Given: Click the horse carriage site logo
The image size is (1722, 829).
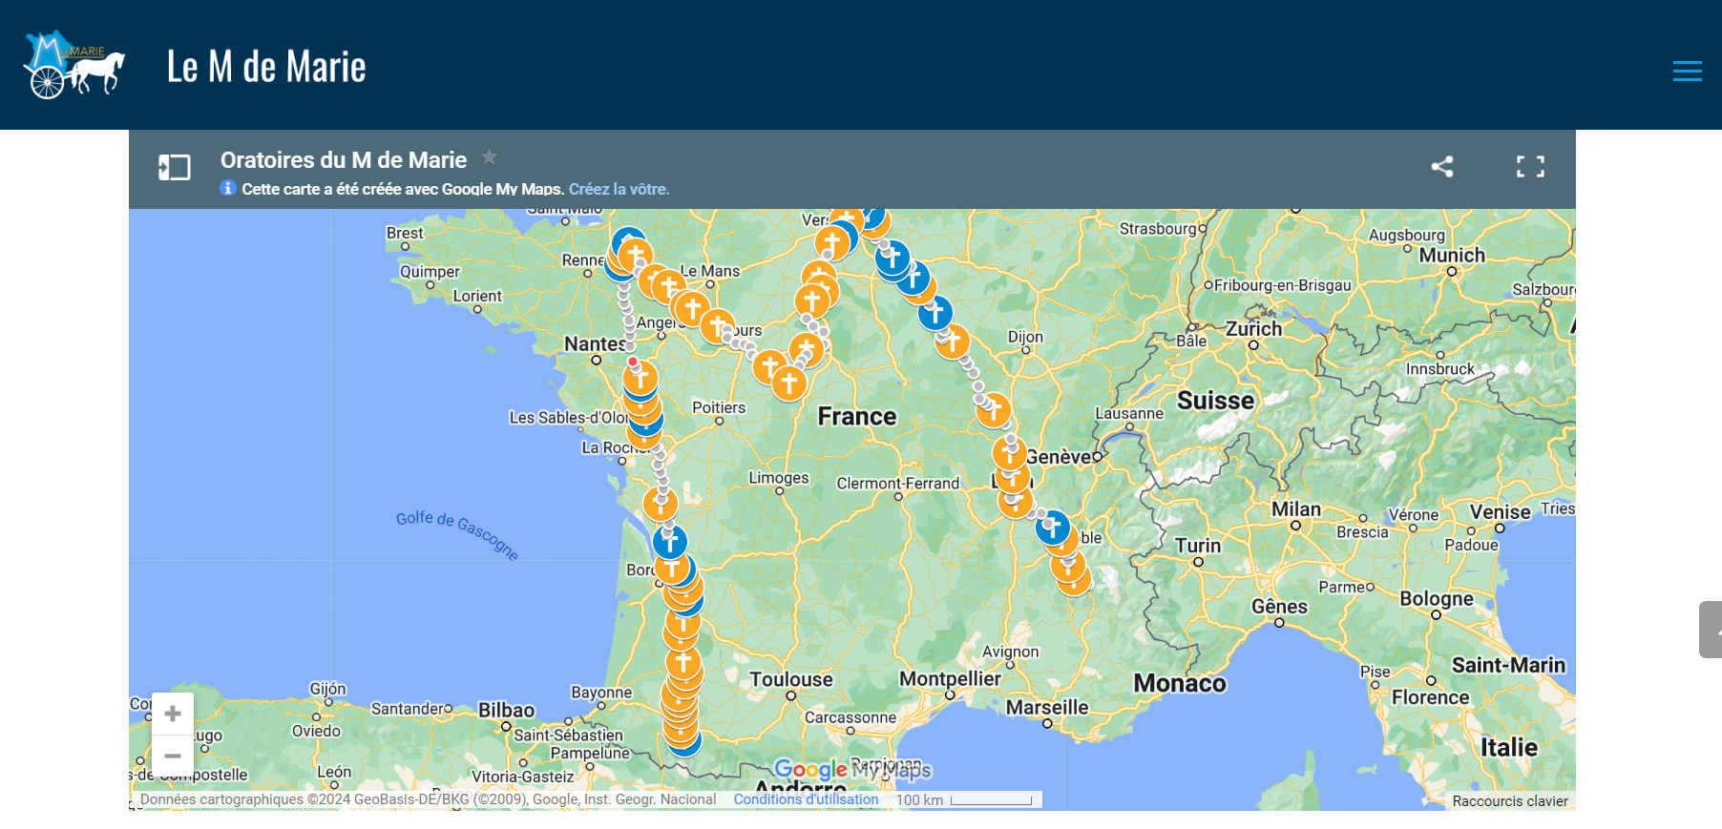Looking at the screenshot, I should (74, 64).
